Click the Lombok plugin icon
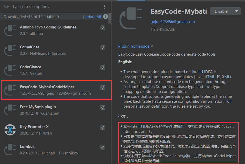Image resolution: width=245 pixels, height=164 pixels. point(10,150)
